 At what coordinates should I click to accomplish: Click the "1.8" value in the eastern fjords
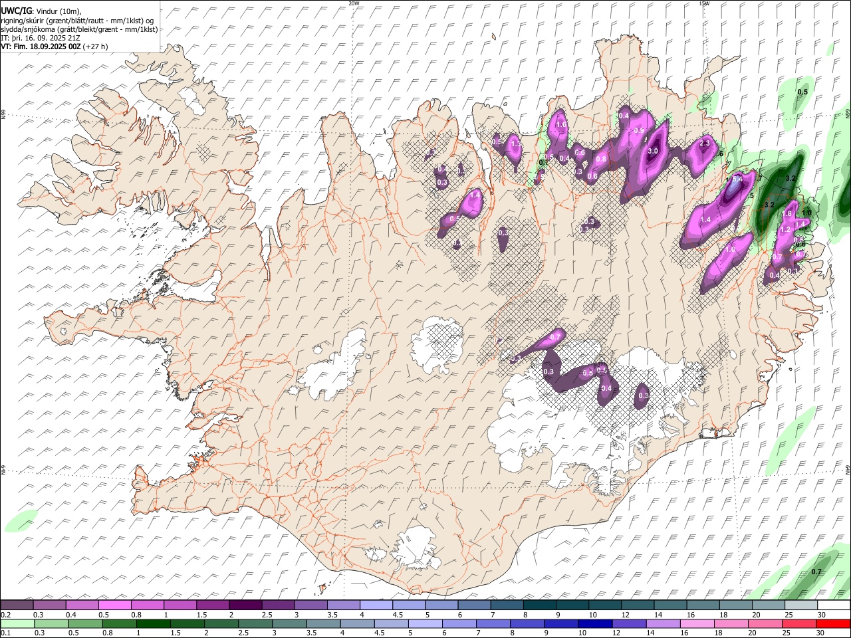pyautogui.click(x=787, y=214)
